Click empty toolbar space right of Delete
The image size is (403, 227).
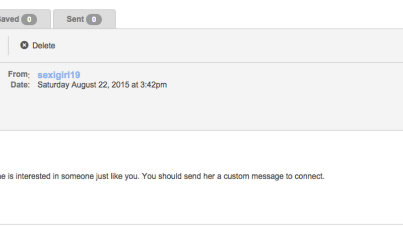(227, 45)
